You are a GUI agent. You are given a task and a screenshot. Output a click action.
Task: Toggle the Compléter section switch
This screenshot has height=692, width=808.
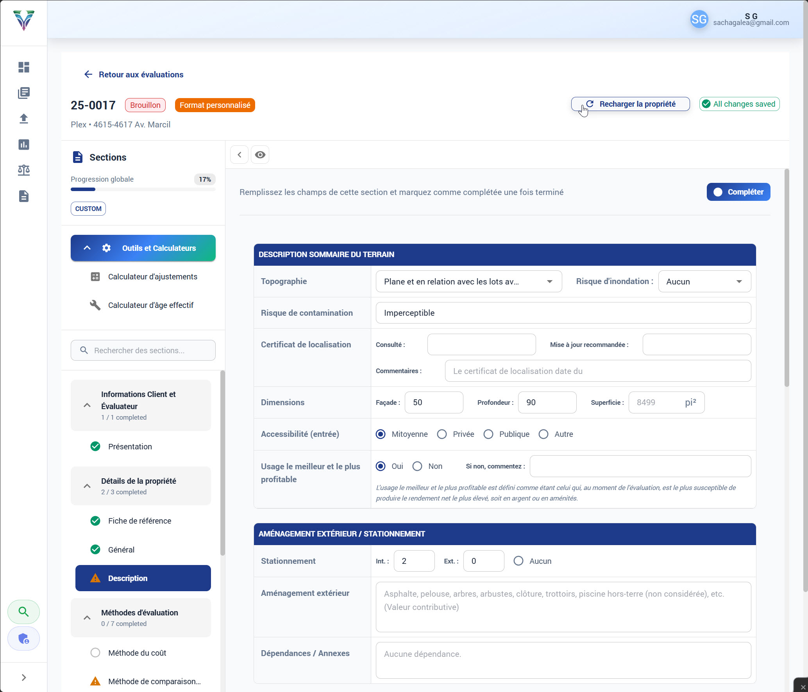tap(738, 192)
